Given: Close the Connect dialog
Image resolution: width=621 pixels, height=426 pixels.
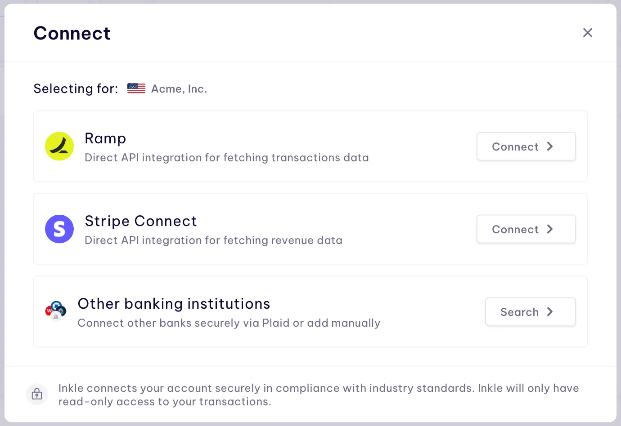Looking at the screenshot, I should [x=587, y=33].
